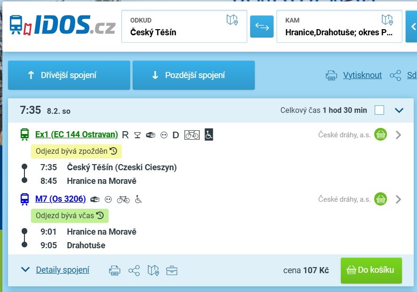This screenshot has width=417, height=292.
Task: Show connection on map icon
Action: tap(153, 270)
